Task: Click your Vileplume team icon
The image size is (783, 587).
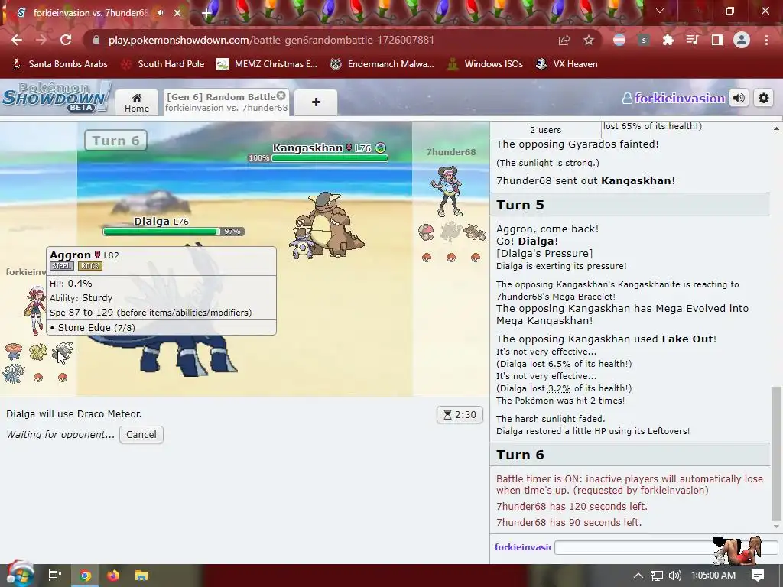Action: click(x=14, y=352)
